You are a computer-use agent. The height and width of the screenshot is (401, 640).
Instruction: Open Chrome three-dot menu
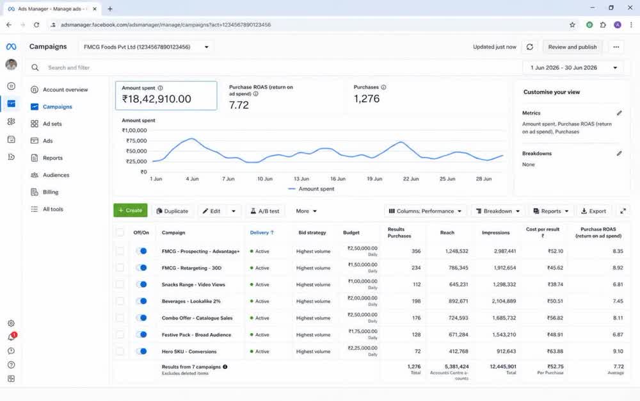pos(631,25)
